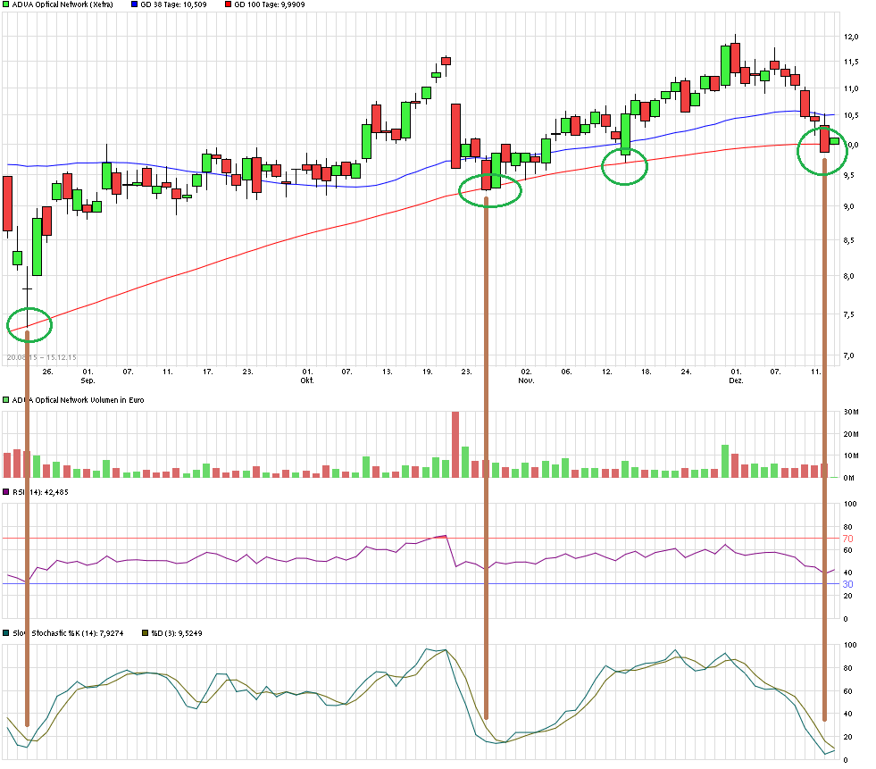Screen dimensions: 876x769
Task: Click the tallest red volume bar near 23. October
Action: [455, 445]
